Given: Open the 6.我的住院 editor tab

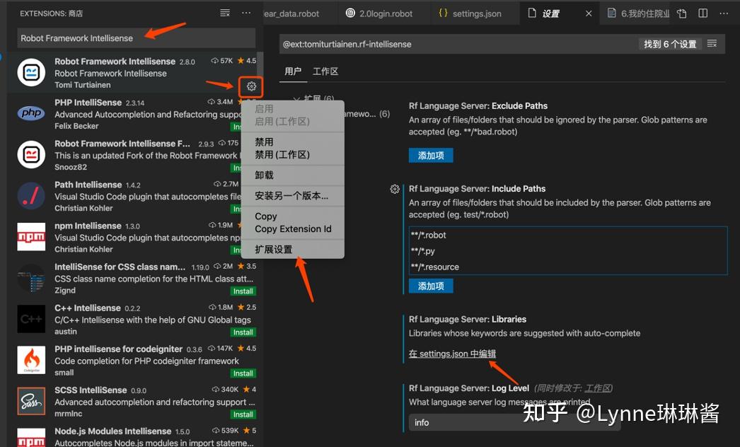Looking at the screenshot, I should coord(638,13).
